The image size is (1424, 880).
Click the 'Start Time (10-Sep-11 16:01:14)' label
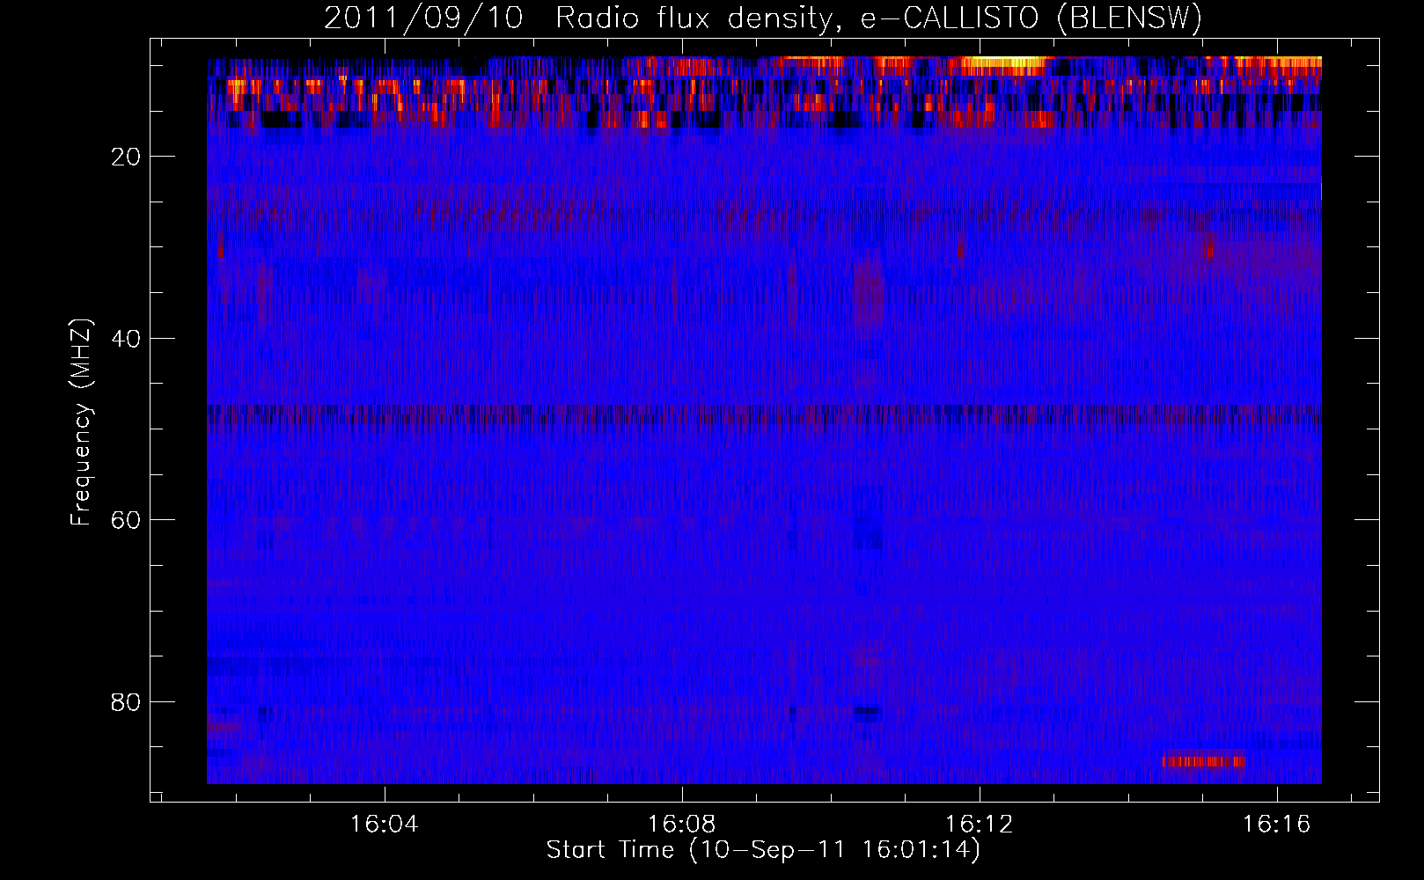click(763, 850)
